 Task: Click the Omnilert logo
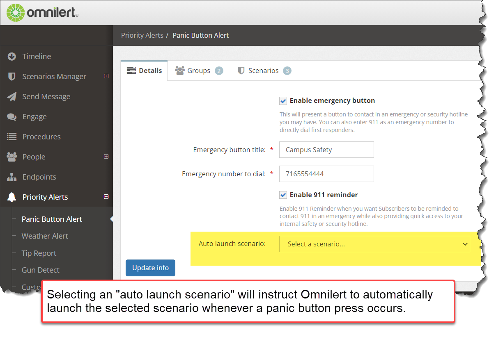click(x=42, y=13)
